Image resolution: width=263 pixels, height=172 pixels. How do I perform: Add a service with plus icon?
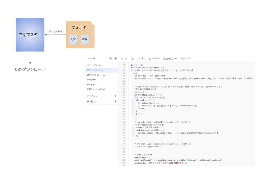(x=116, y=102)
